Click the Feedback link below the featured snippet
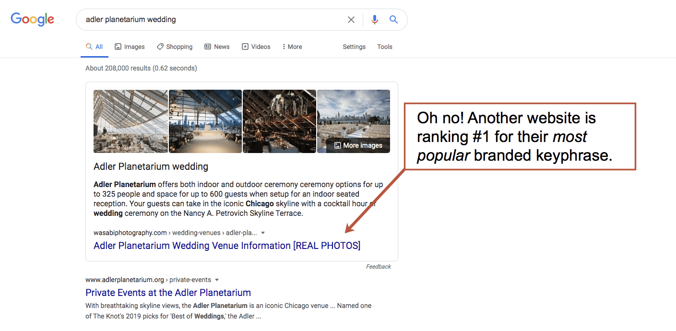676x331 pixels. click(x=379, y=267)
